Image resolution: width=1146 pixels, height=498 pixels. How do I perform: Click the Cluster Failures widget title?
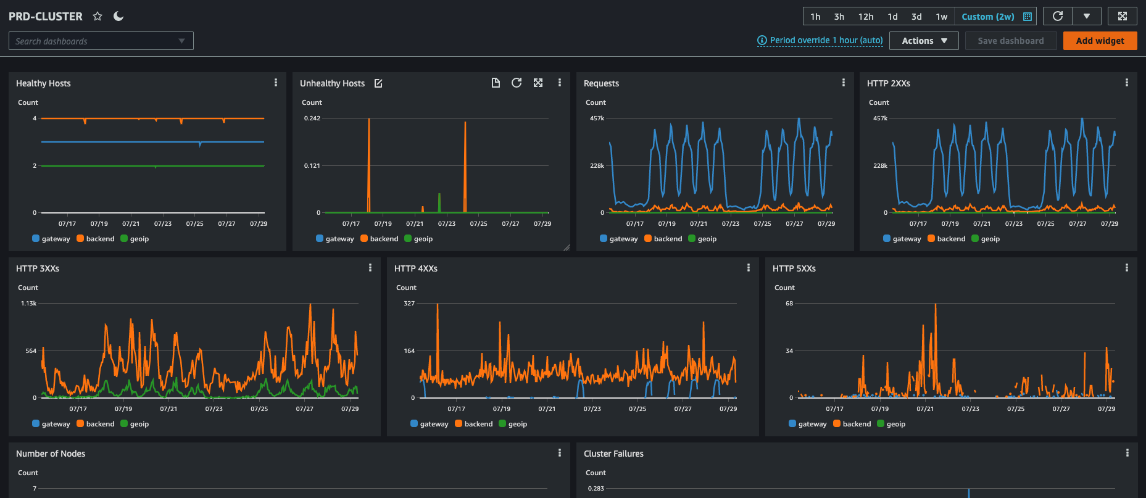click(613, 454)
